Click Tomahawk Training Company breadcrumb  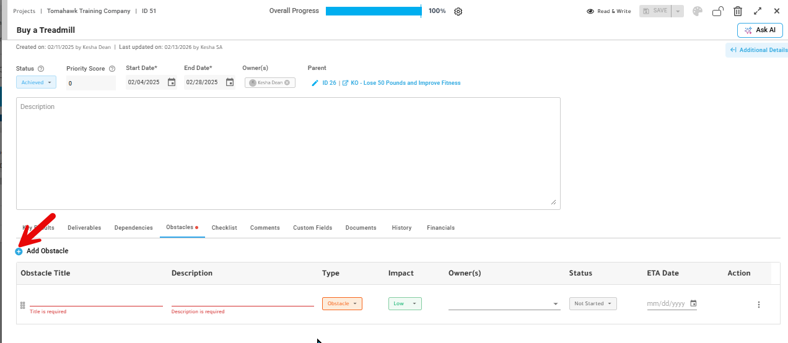click(x=89, y=11)
